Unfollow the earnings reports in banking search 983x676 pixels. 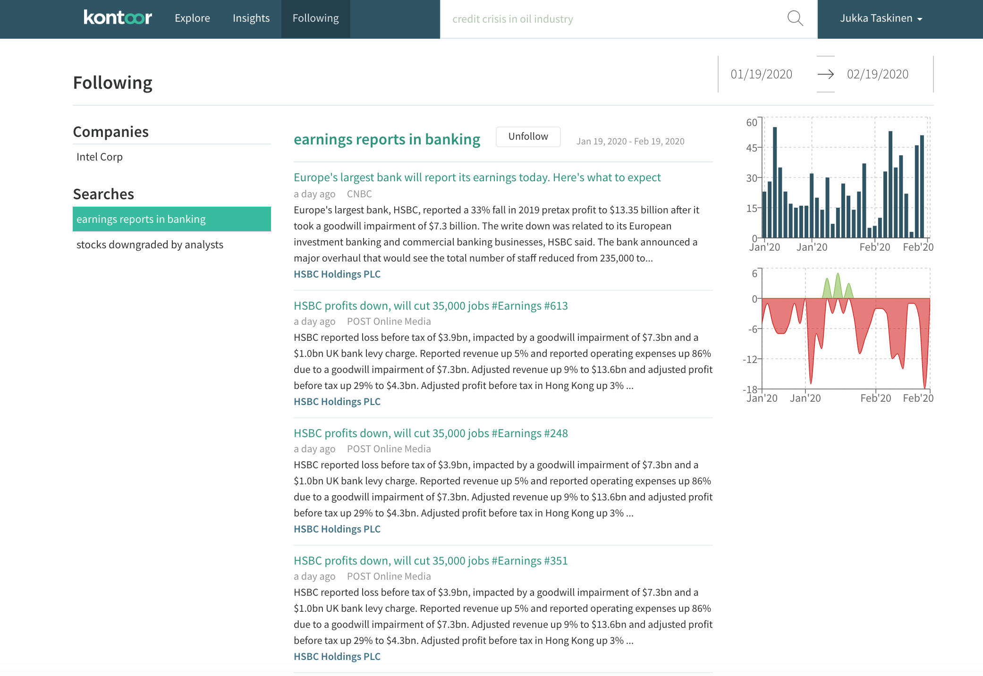pyautogui.click(x=528, y=136)
